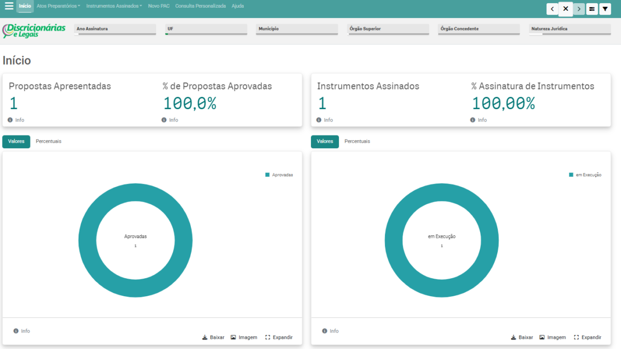Open the Órgão Superior filter

pyautogui.click(x=389, y=29)
